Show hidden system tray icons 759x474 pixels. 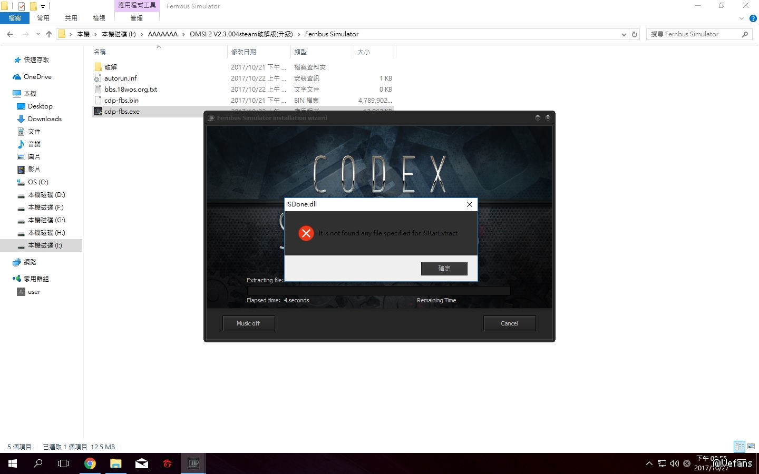pyautogui.click(x=649, y=463)
